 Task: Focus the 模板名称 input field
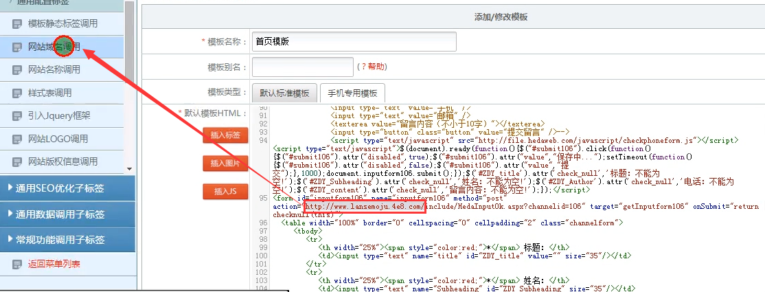(x=354, y=42)
